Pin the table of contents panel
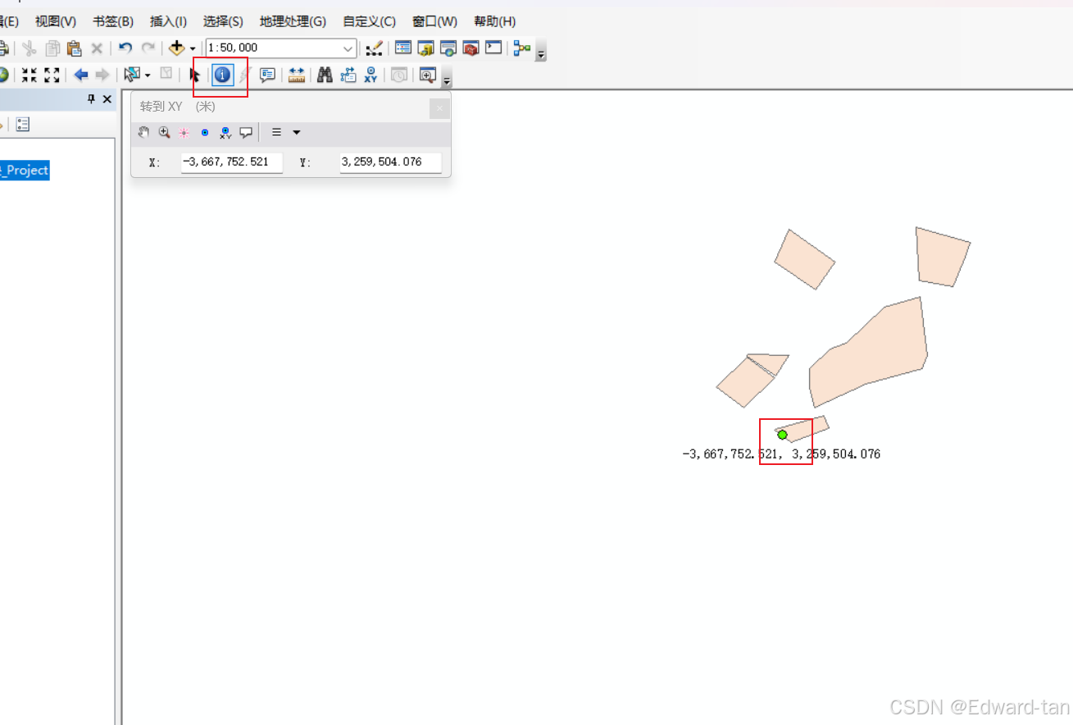Screen dimensions: 1073x725 click(x=92, y=99)
